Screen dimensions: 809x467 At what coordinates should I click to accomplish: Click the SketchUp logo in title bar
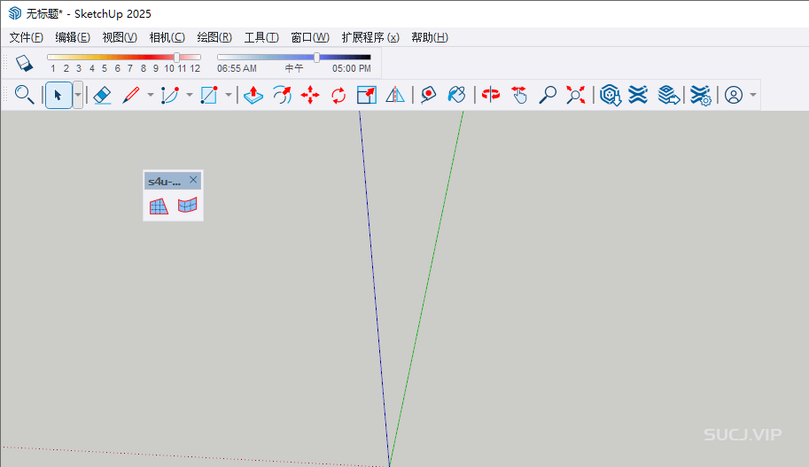(x=15, y=13)
